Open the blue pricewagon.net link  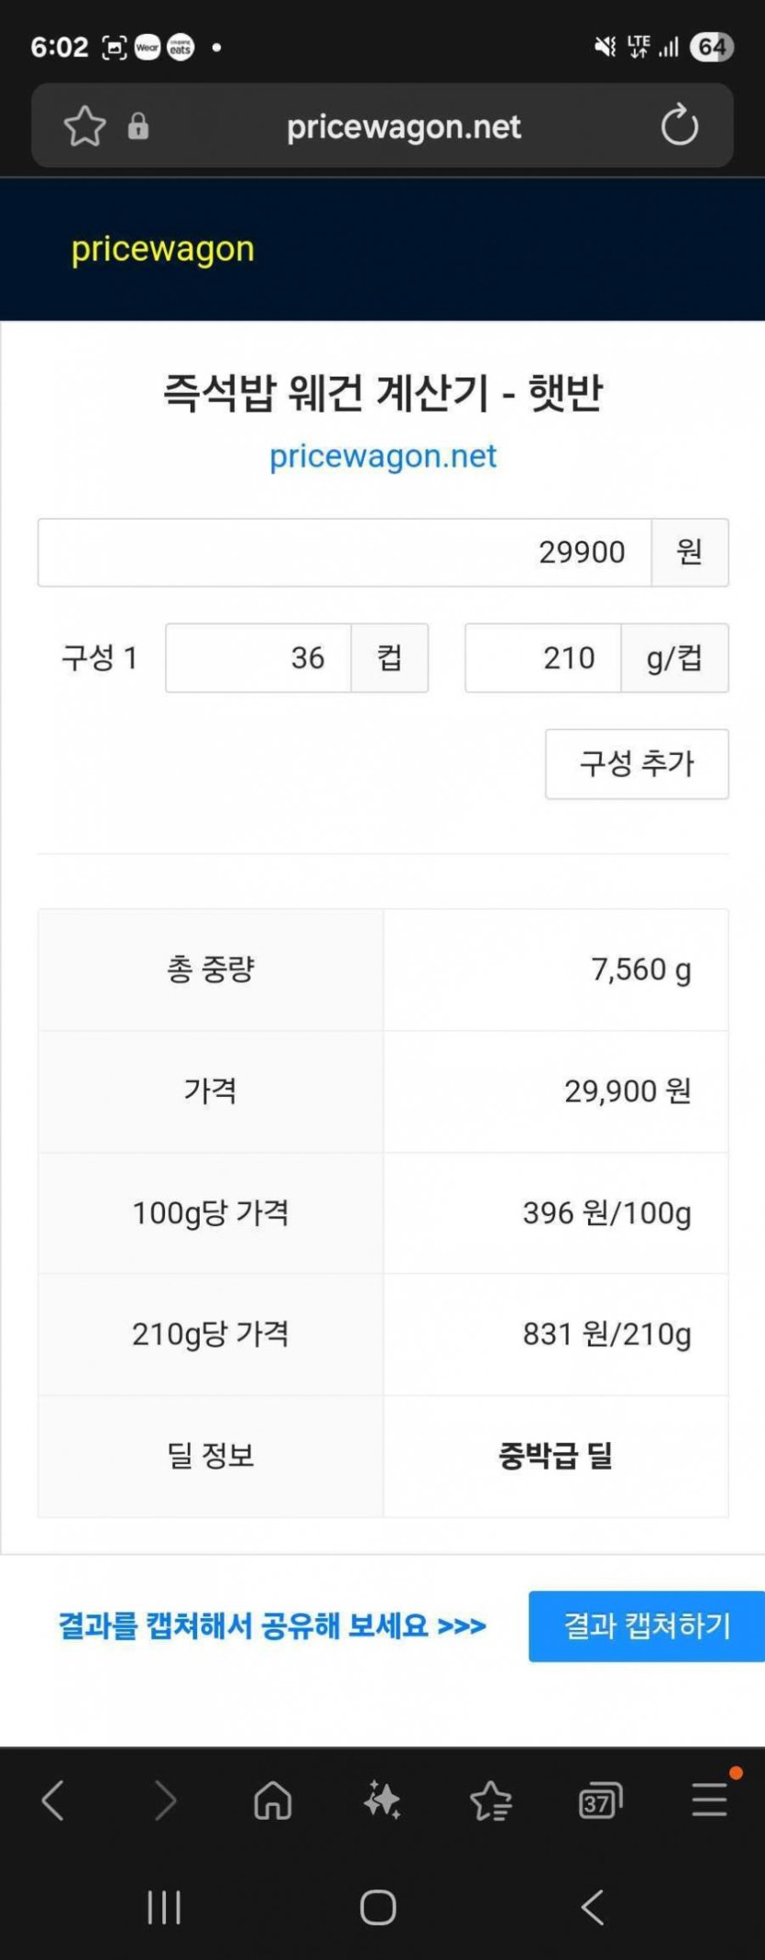tap(383, 456)
